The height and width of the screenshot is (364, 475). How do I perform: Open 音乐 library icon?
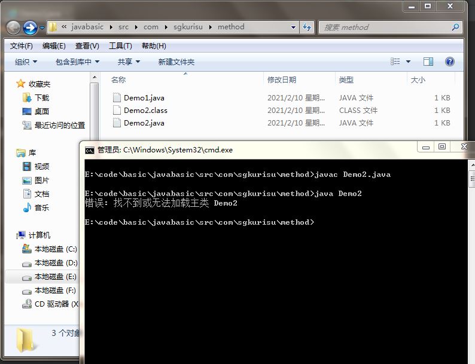pos(27,207)
